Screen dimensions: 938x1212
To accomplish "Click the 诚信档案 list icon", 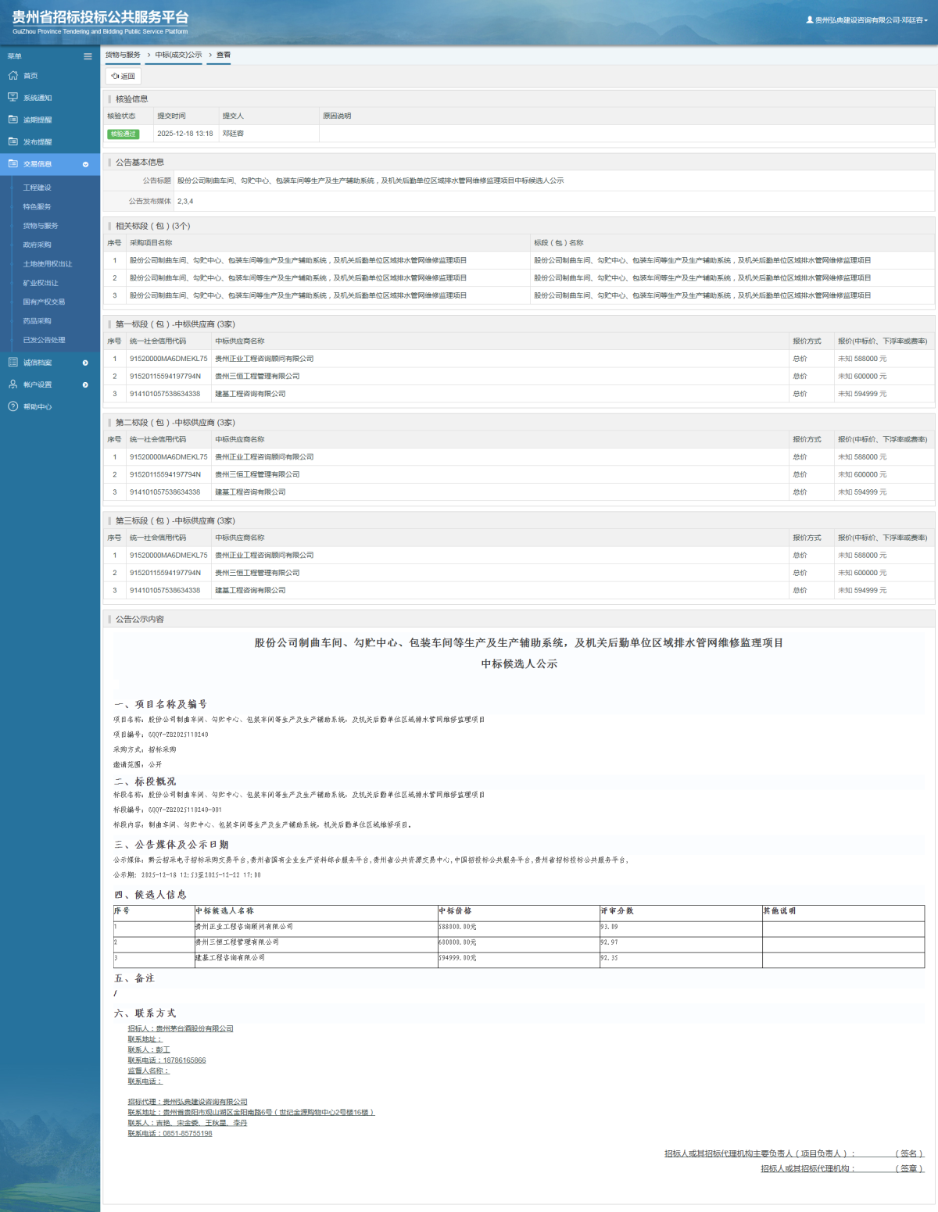I will pos(13,363).
